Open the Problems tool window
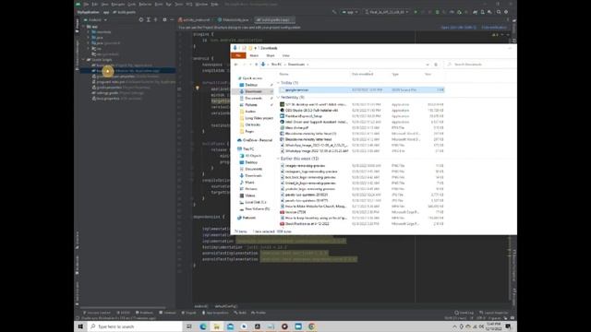Viewport: 591px width, 332px height. (144, 313)
